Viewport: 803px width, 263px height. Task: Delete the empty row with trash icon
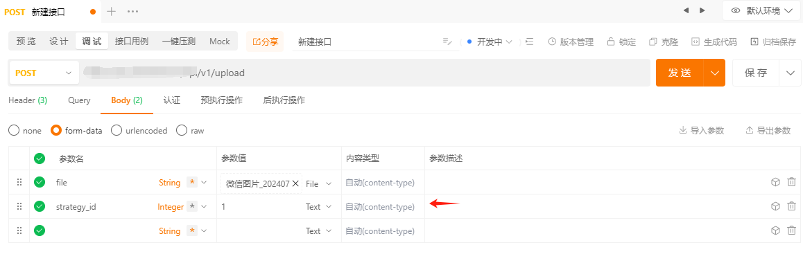tap(791, 230)
